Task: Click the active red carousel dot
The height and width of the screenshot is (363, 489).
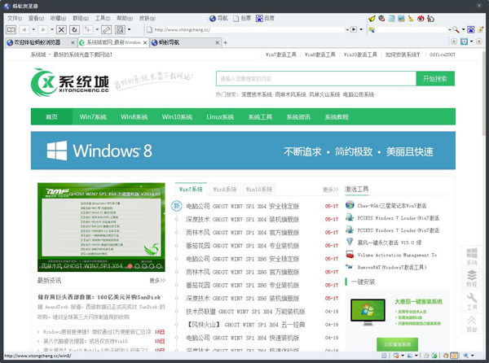Action: pyautogui.click(x=130, y=266)
